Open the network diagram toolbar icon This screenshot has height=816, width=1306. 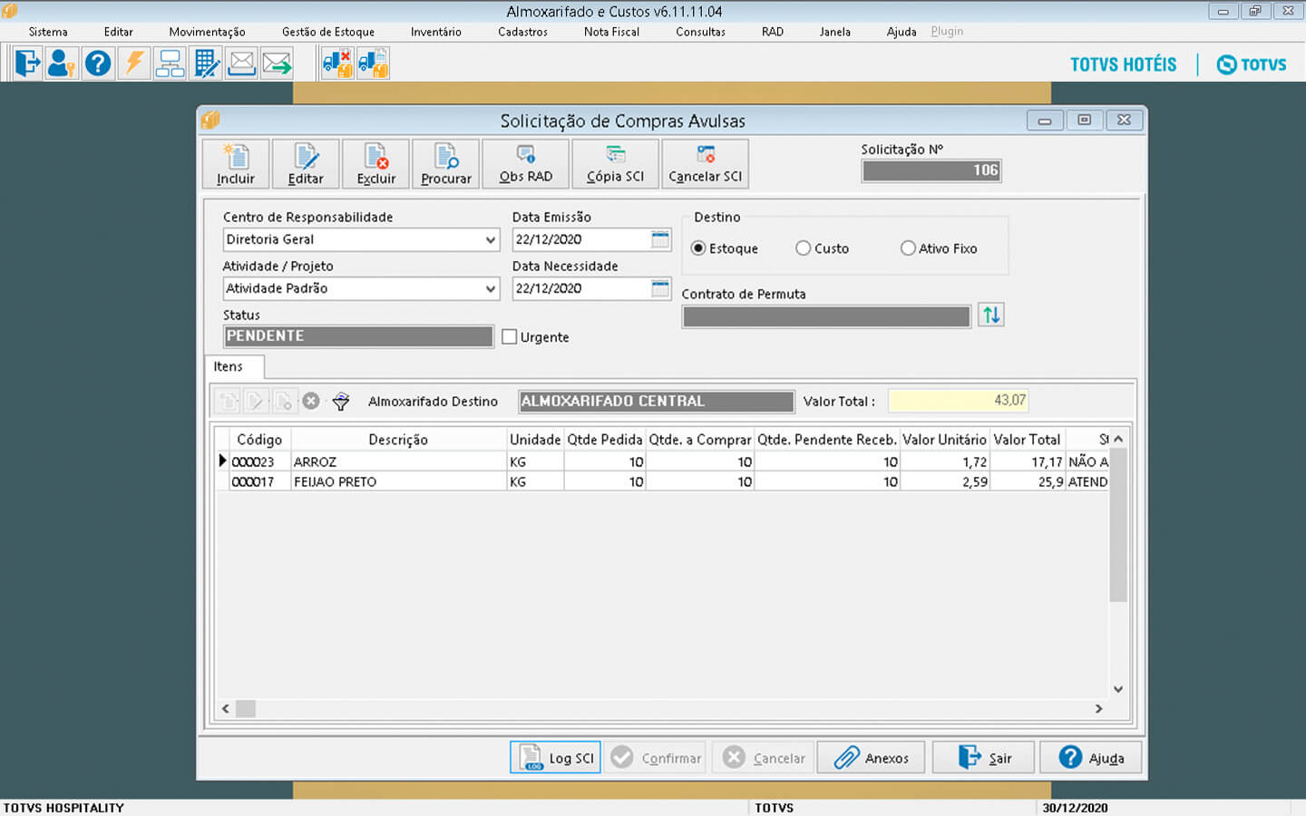pos(170,63)
